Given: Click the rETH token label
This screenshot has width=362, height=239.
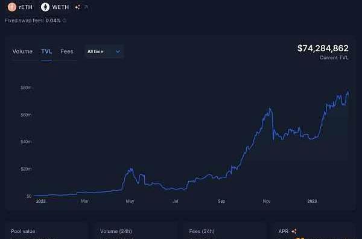Looking at the screenshot, I should click(25, 7).
